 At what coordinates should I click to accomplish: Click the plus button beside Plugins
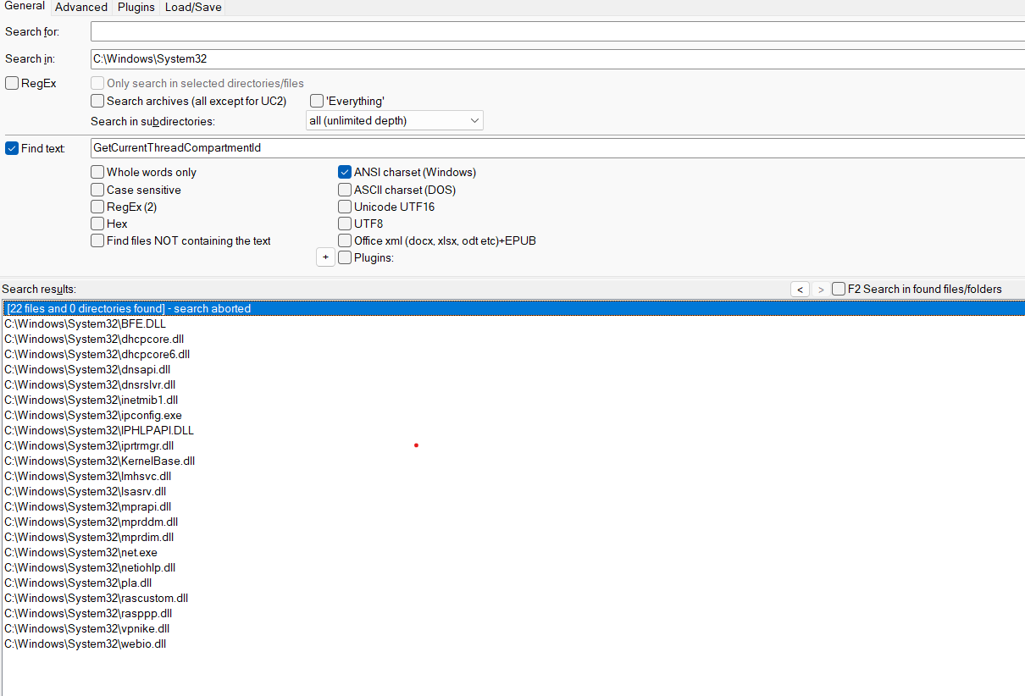(325, 257)
